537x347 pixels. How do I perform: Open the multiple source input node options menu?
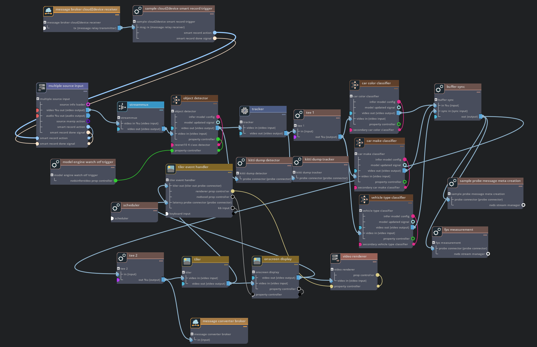tap(85, 91)
